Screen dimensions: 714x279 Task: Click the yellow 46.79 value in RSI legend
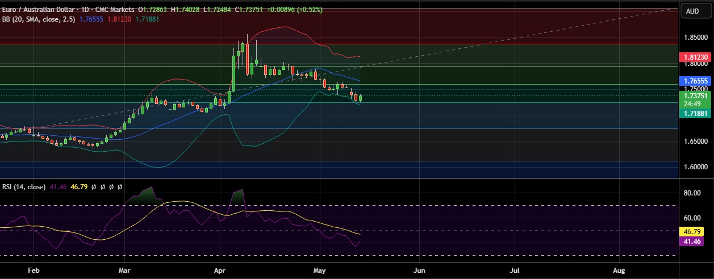pos(78,186)
